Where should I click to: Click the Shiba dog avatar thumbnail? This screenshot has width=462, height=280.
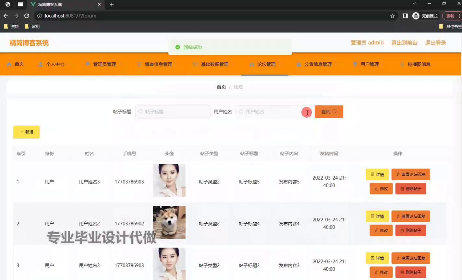169,222
